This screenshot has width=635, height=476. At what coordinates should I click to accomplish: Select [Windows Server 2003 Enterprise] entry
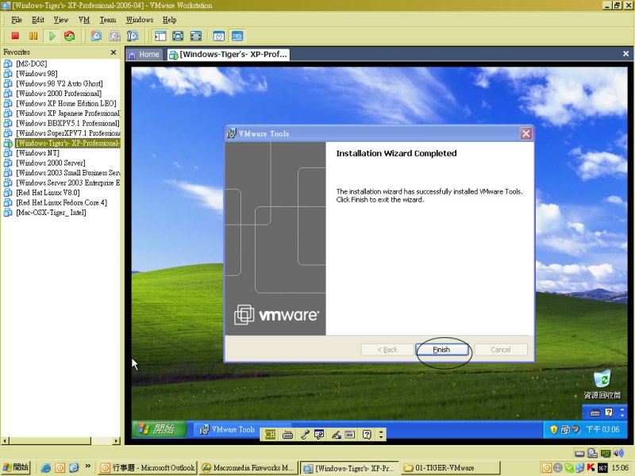67,182
